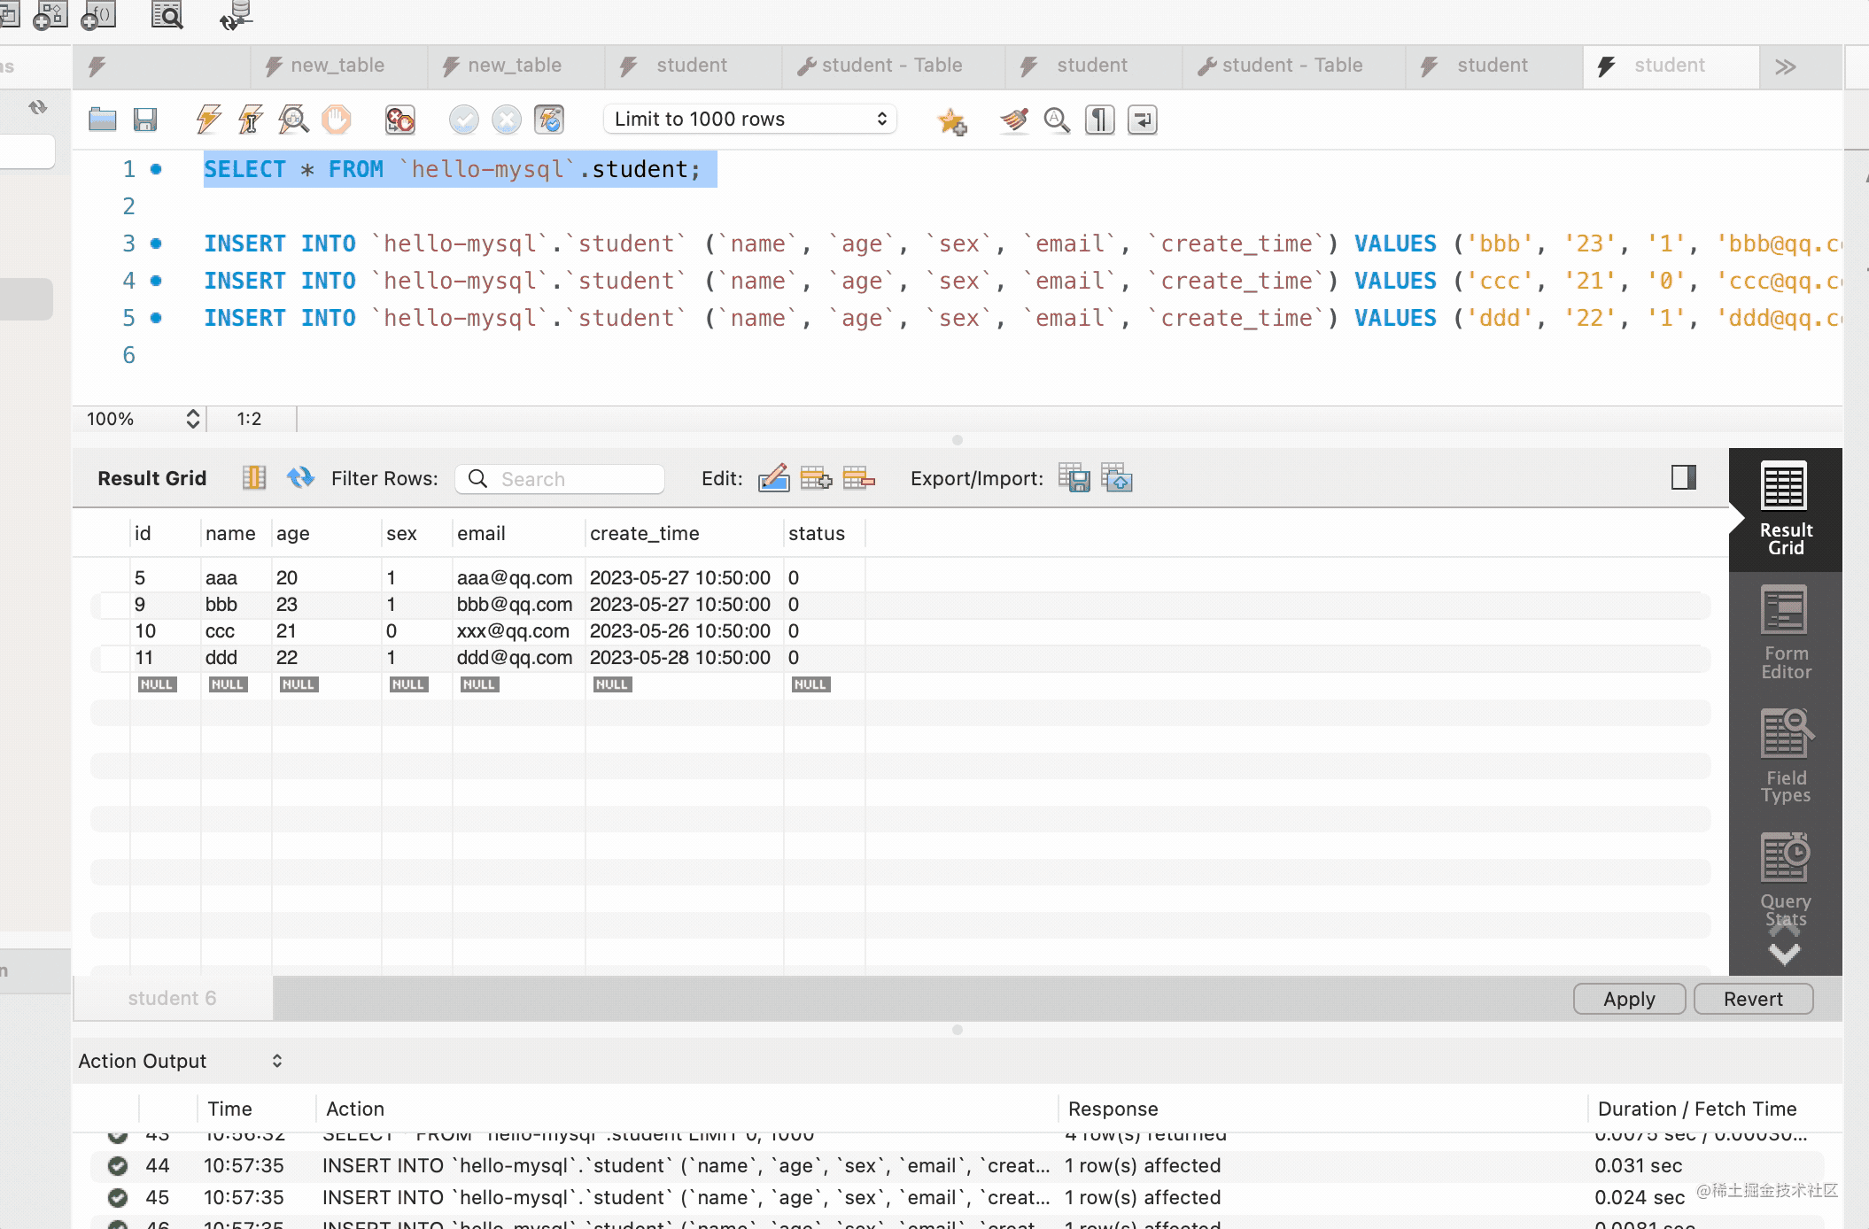The image size is (1869, 1229).
Task: Click the Execute query lightning bolt icon
Action: coord(209,120)
